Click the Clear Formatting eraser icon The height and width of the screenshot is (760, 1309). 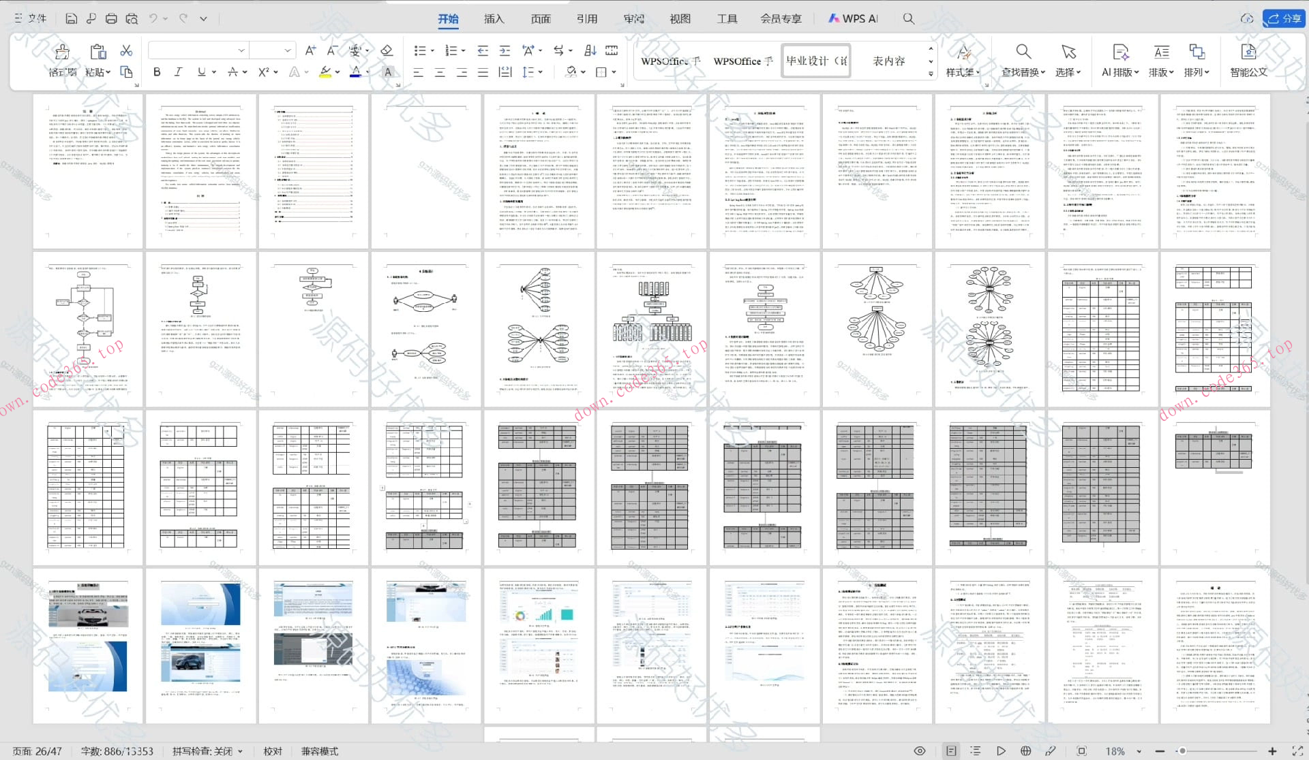tap(387, 50)
